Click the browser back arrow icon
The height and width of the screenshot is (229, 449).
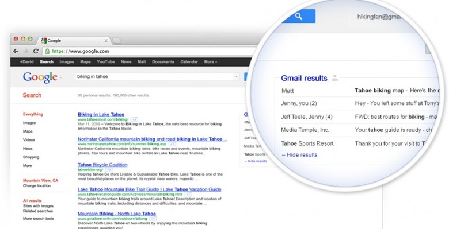tap(16, 51)
